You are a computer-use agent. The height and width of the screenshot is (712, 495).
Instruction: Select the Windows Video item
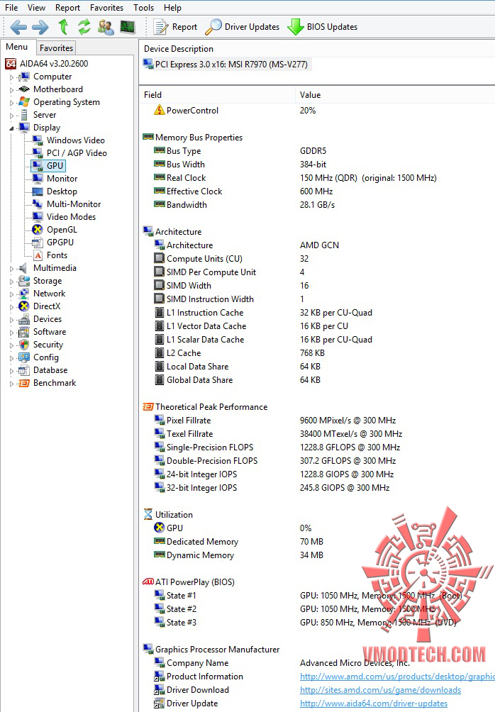(x=75, y=140)
